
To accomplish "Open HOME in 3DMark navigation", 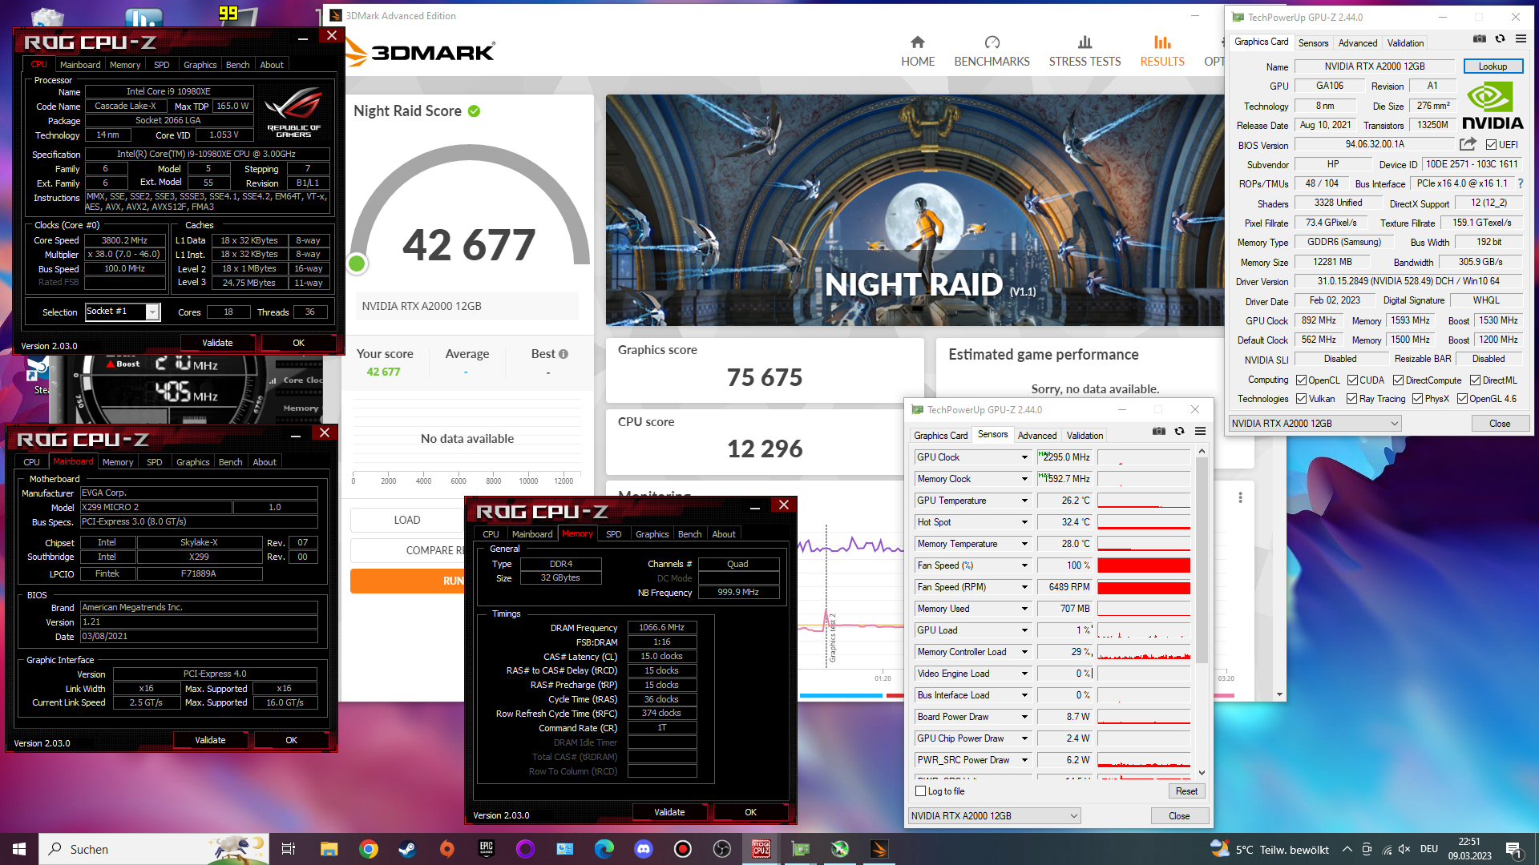I will [918, 51].
